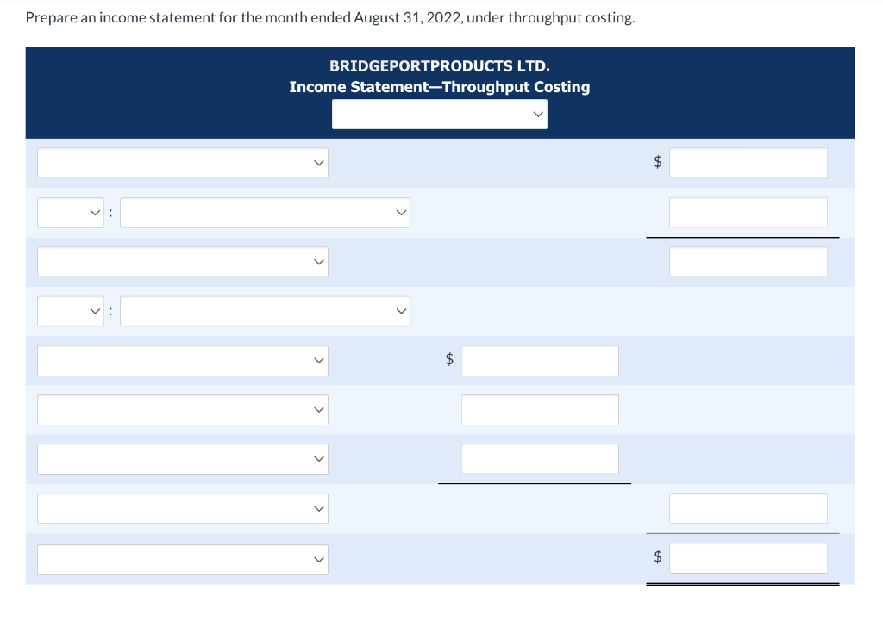Open the dropdown beside the middle-column dollar sign
The width and height of the screenshot is (883, 621).
coord(182,361)
